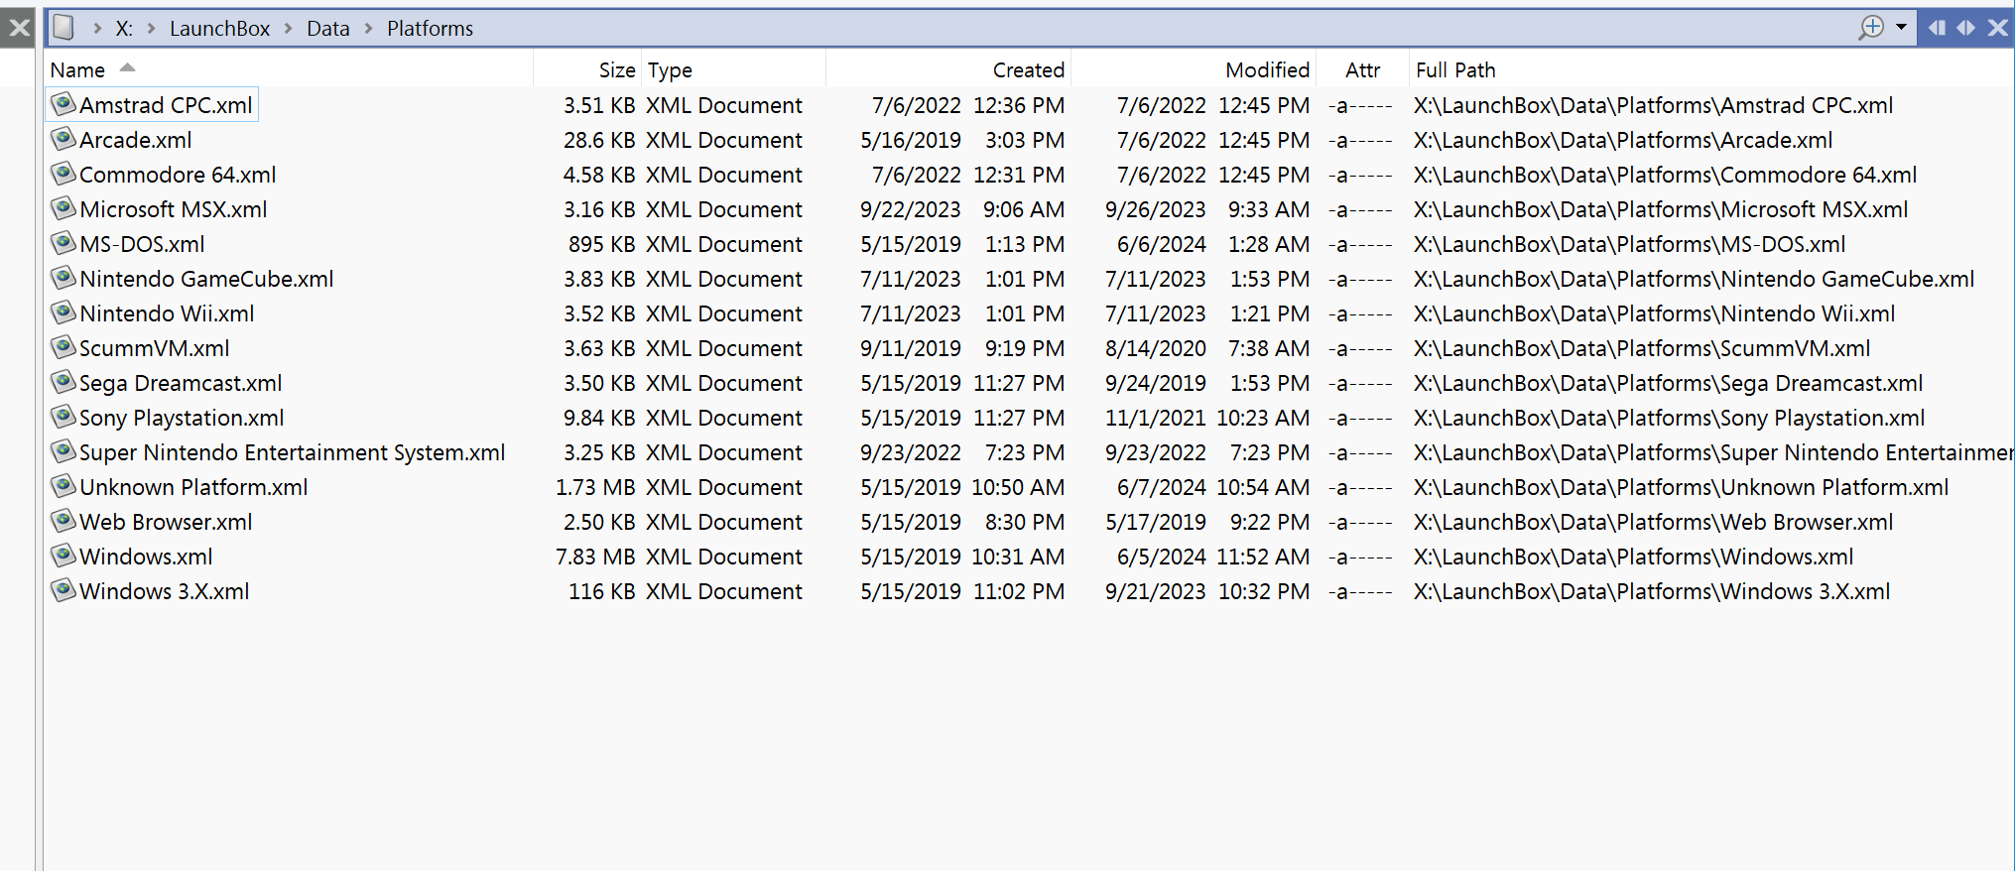Click the 7.83 MB size value

(x=595, y=557)
